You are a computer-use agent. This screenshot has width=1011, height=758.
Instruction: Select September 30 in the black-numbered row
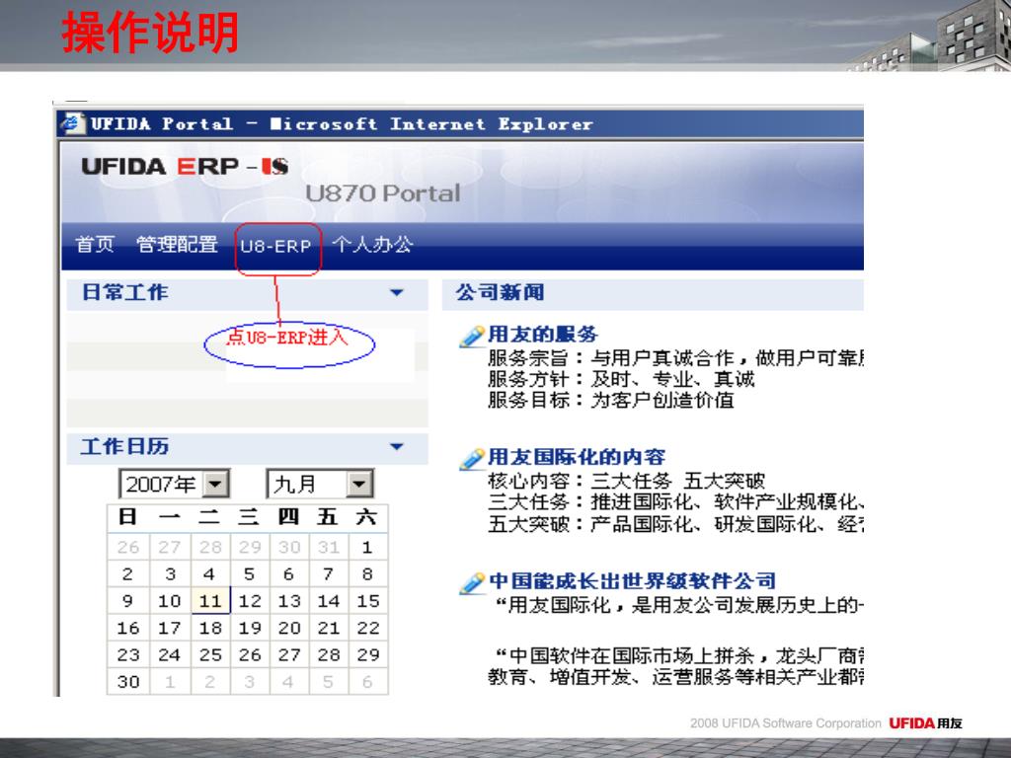click(x=128, y=682)
